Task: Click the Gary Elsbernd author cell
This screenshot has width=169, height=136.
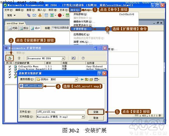Action: pos(94,66)
